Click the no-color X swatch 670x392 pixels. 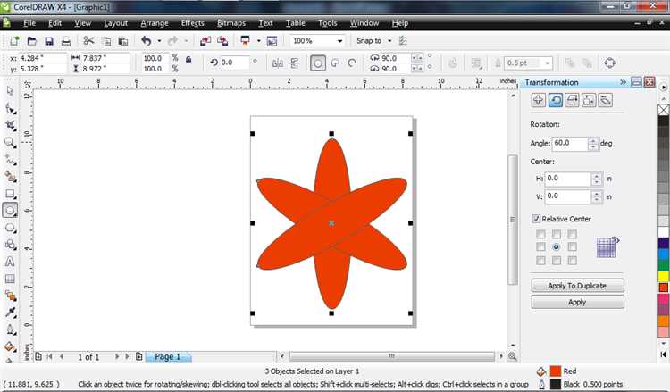tap(663, 110)
